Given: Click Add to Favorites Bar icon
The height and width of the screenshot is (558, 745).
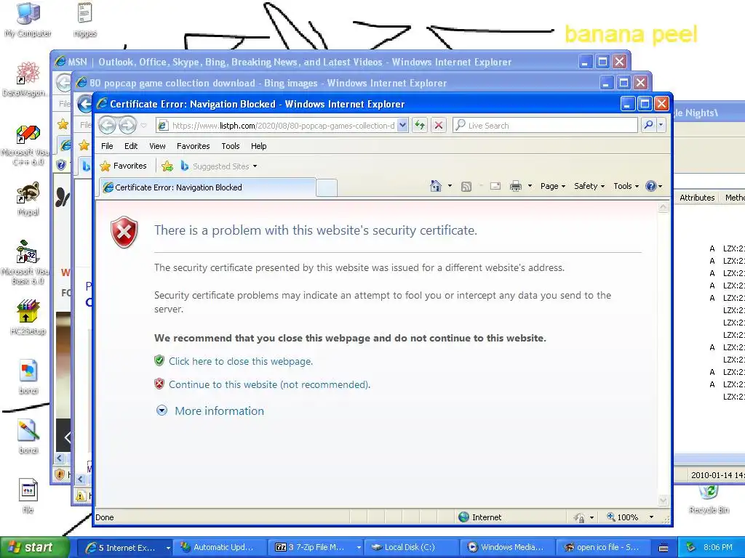Looking at the screenshot, I should point(167,166).
